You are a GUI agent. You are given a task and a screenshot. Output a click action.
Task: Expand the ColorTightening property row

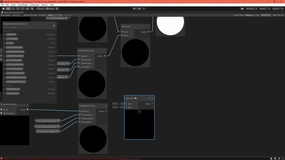point(4,64)
